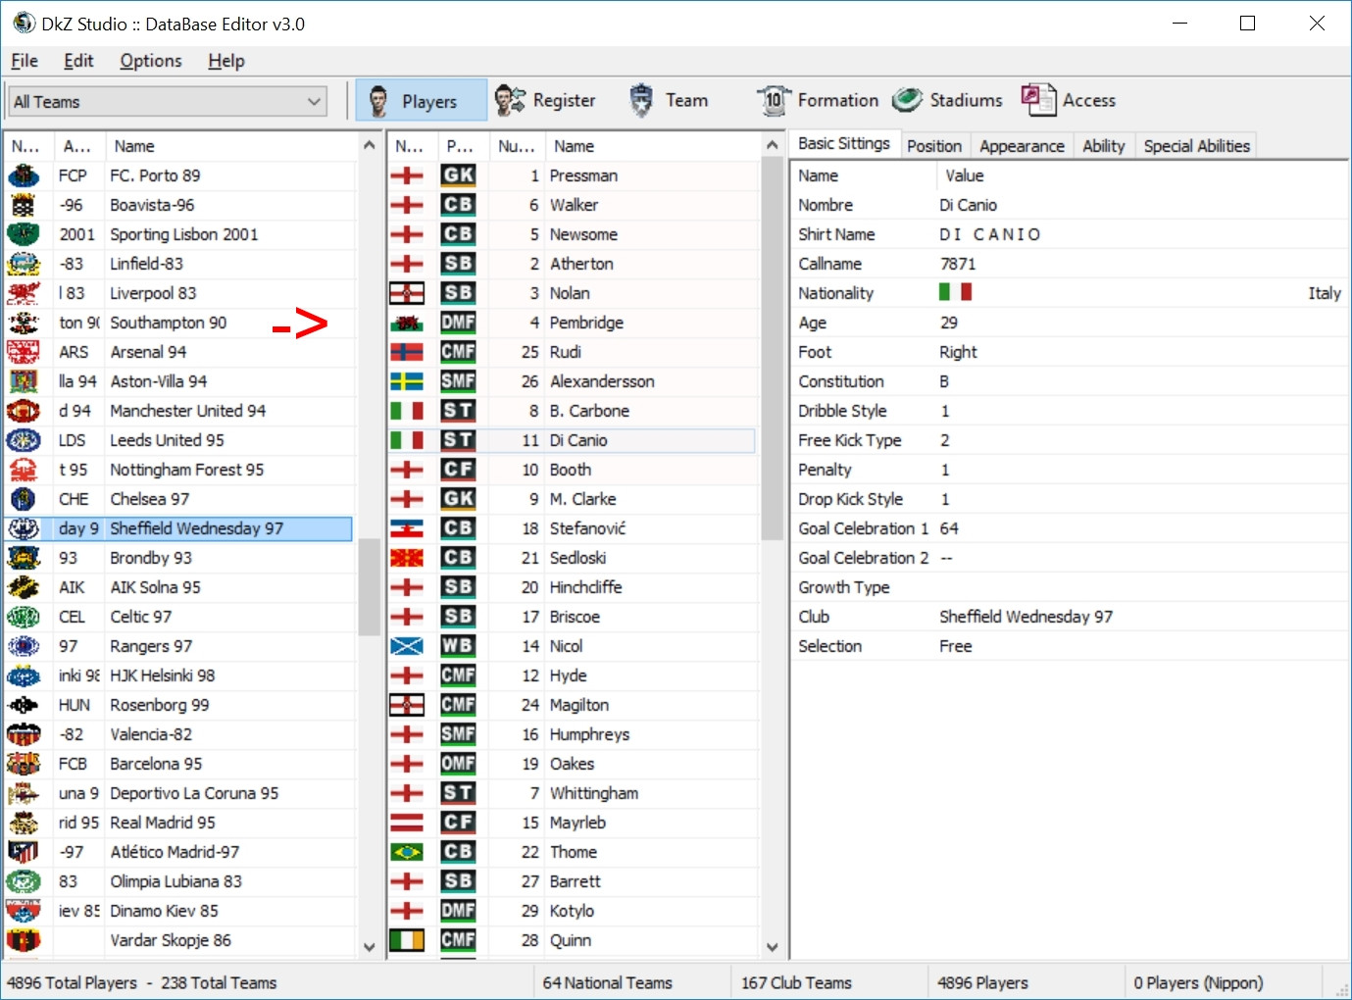Click the FC. Porto 89 crest icon
The image size is (1352, 1000).
pyautogui.click(x=24, y=175)
